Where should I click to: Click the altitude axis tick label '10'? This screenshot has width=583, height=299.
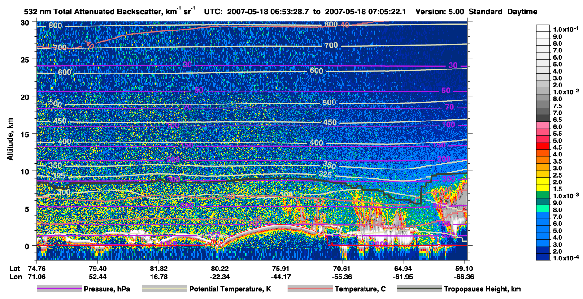coord(25,171)
